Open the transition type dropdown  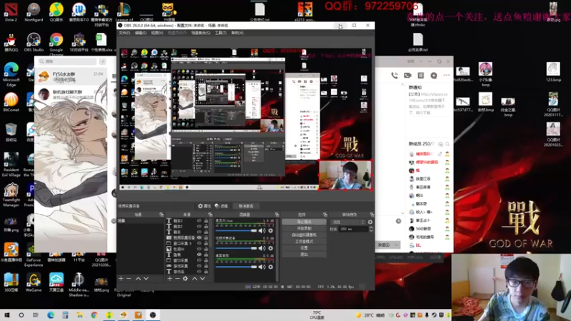(x=348, y=222)
